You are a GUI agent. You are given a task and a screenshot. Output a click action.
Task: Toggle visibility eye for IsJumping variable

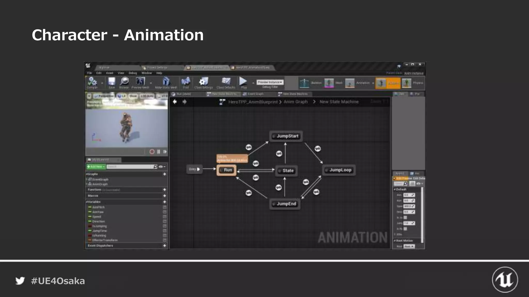(x=165, y=226)
